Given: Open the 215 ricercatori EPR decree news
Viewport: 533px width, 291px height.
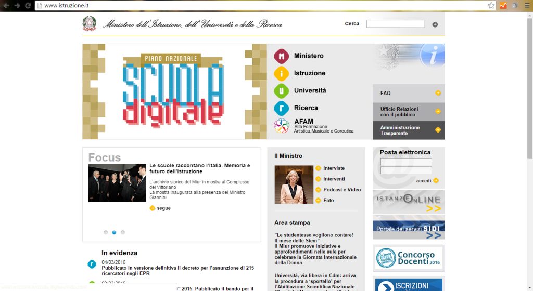Looking at the screenshot, I should pyautogui.click(x=178, y=270).
